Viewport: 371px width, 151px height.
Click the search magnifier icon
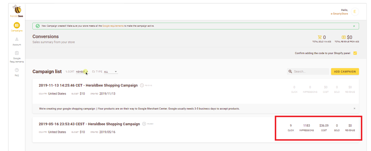pyautogui.click(x=290, y=71)
